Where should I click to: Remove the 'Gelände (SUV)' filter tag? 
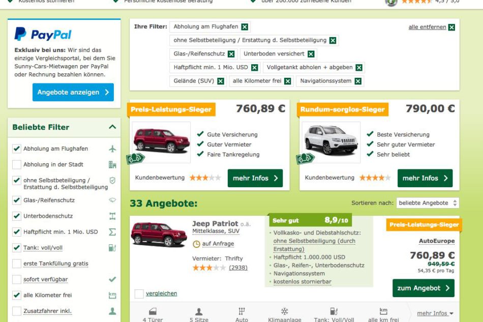click(x=221, y=81)
